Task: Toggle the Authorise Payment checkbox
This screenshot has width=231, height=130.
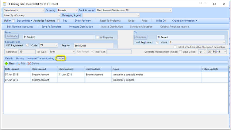Action: point(58,21)
